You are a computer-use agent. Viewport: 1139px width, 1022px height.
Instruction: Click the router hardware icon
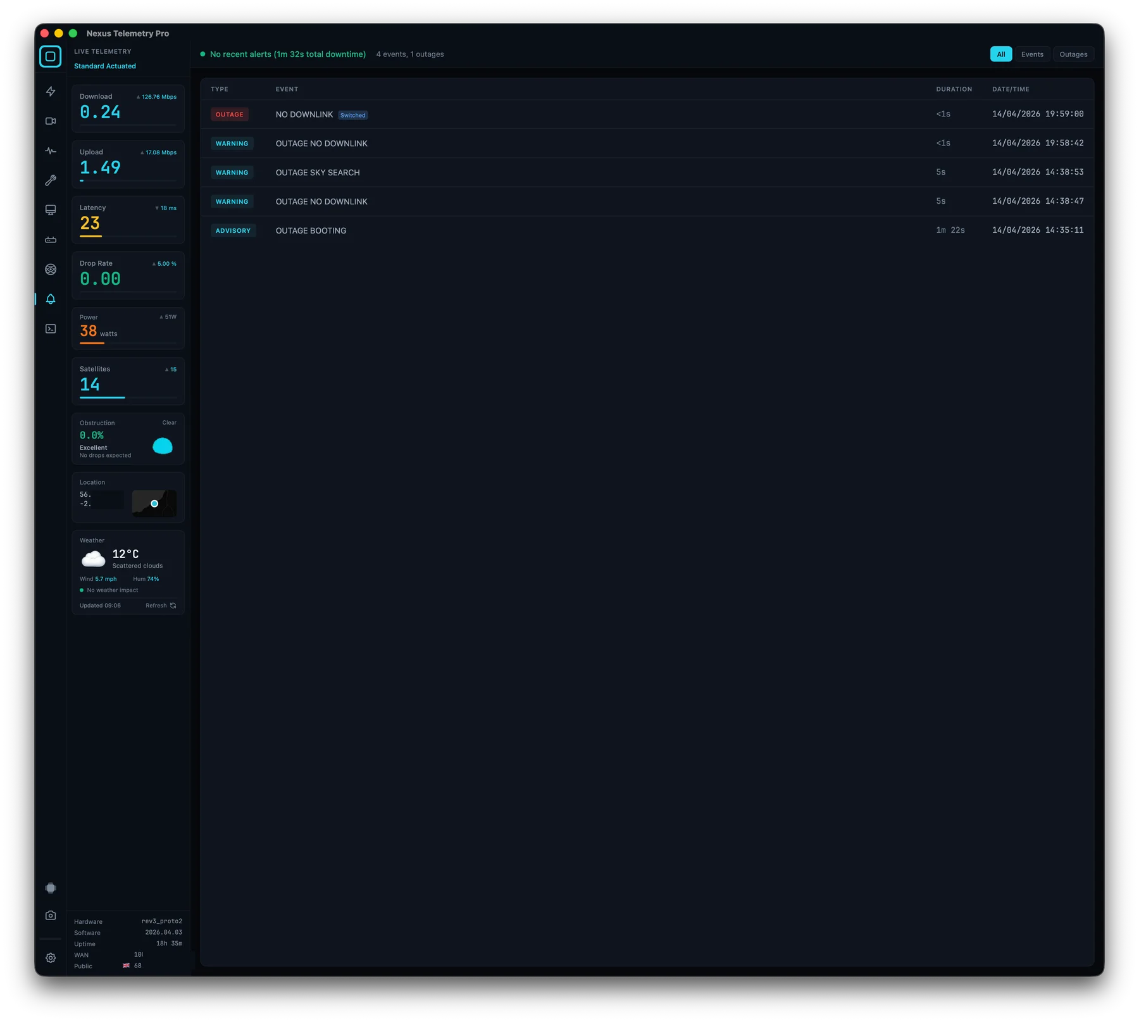point(51,239)
